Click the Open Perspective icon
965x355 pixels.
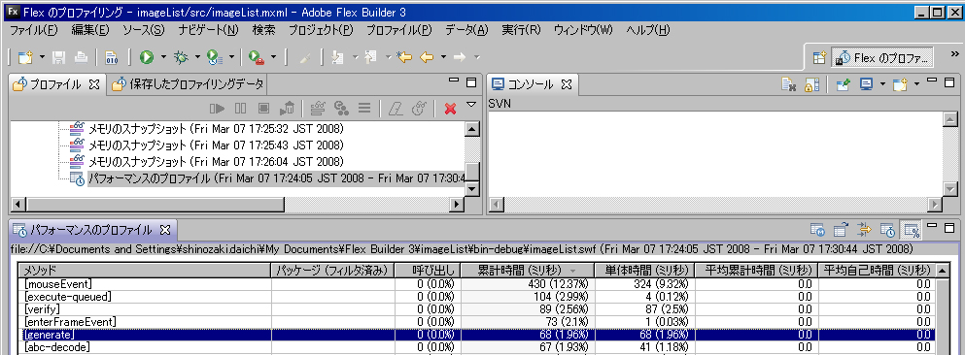[818, 57]
